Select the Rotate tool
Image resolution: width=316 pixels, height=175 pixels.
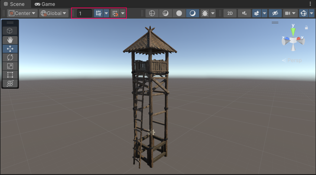[x=10, y=57]
